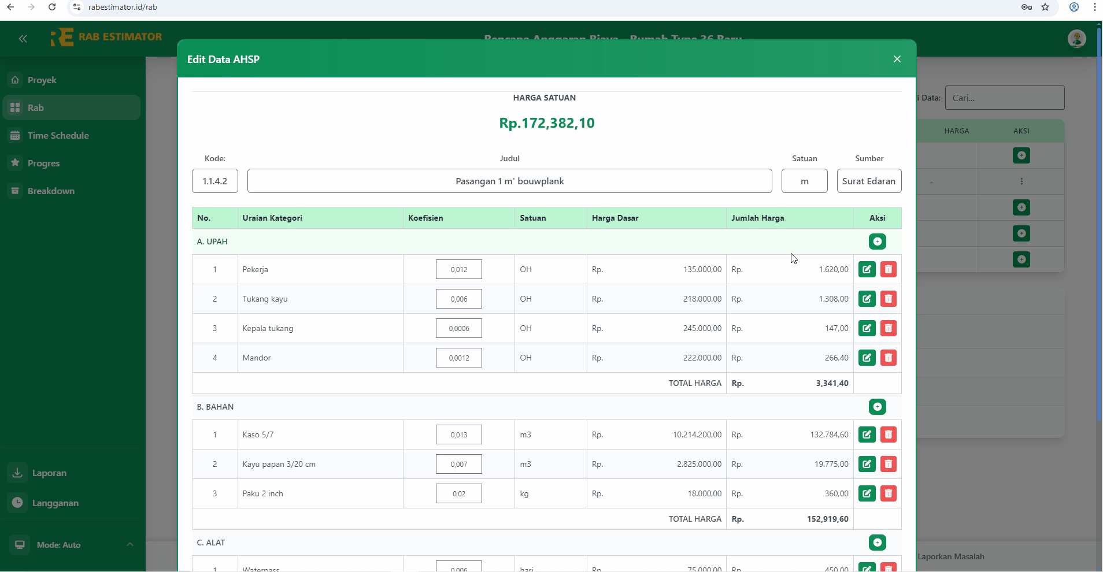Screen dimensions: 1103x572
Task: Add new item to C. ALAT section
Action: pyautogui.click(x=877, y=543)
